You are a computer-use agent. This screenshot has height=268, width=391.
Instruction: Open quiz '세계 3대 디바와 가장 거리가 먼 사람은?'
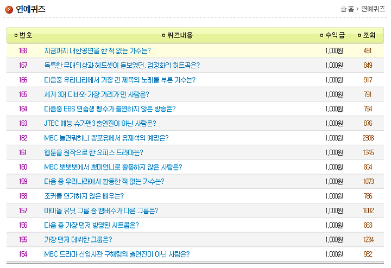tap(97, 94)
